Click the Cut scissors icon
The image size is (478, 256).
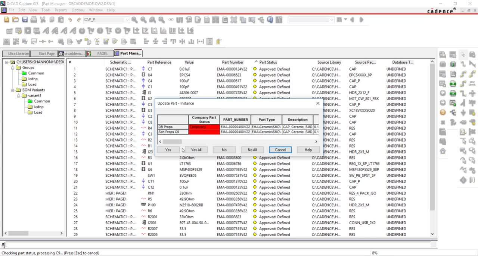click(x=43, y=19)
